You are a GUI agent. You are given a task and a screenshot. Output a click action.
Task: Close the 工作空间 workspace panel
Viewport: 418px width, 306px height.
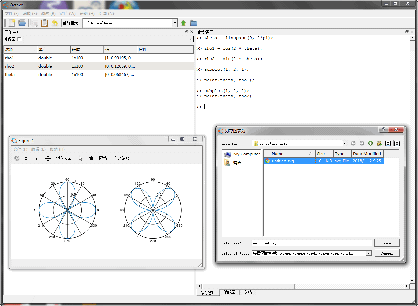click(192, 32)
